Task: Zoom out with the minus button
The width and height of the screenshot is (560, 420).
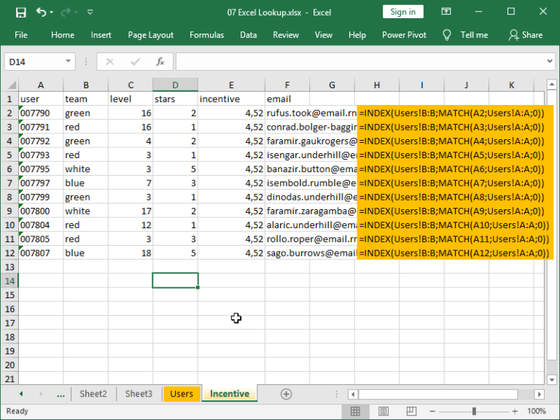Action: coord(432,411)
